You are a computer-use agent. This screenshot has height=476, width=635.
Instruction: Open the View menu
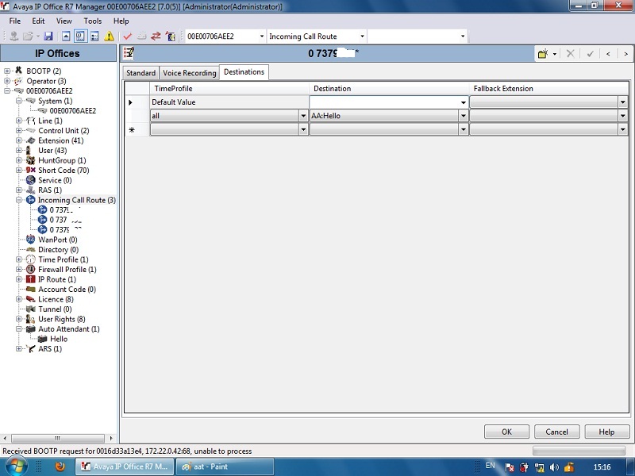point(64,21)
